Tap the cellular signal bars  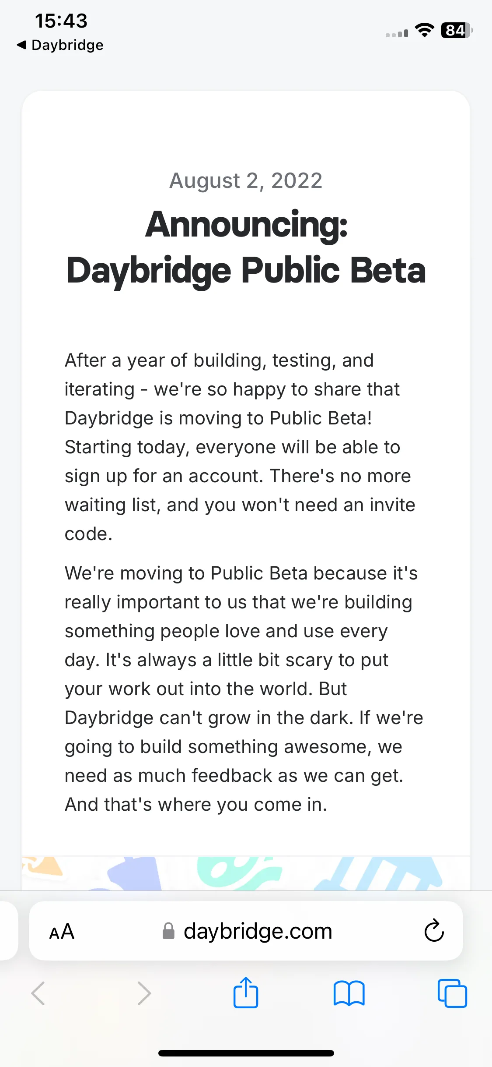pos(397,33)
